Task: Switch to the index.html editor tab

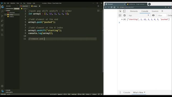Action: click(x=25, y=6)
